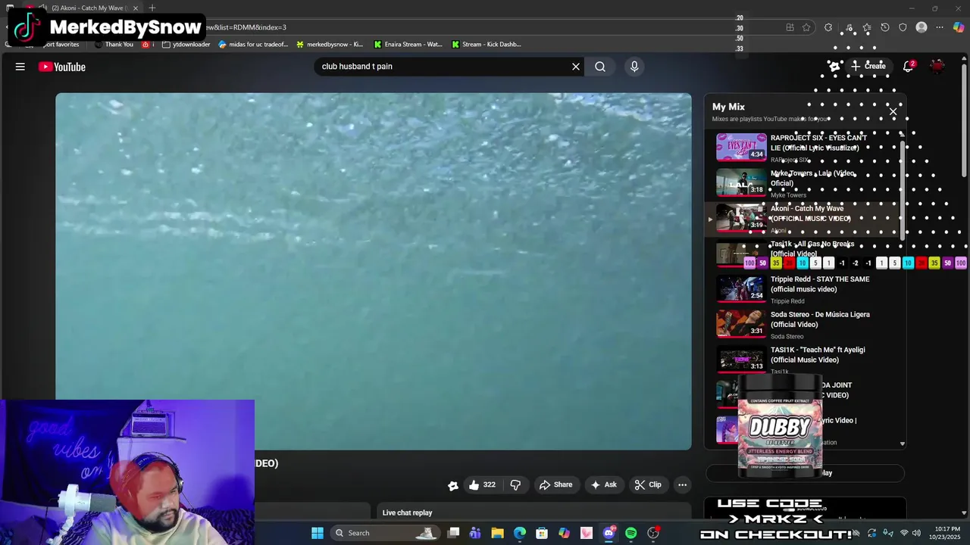
Task: Open Microsoft Edge from the taskbar
Action: (520, 533)
